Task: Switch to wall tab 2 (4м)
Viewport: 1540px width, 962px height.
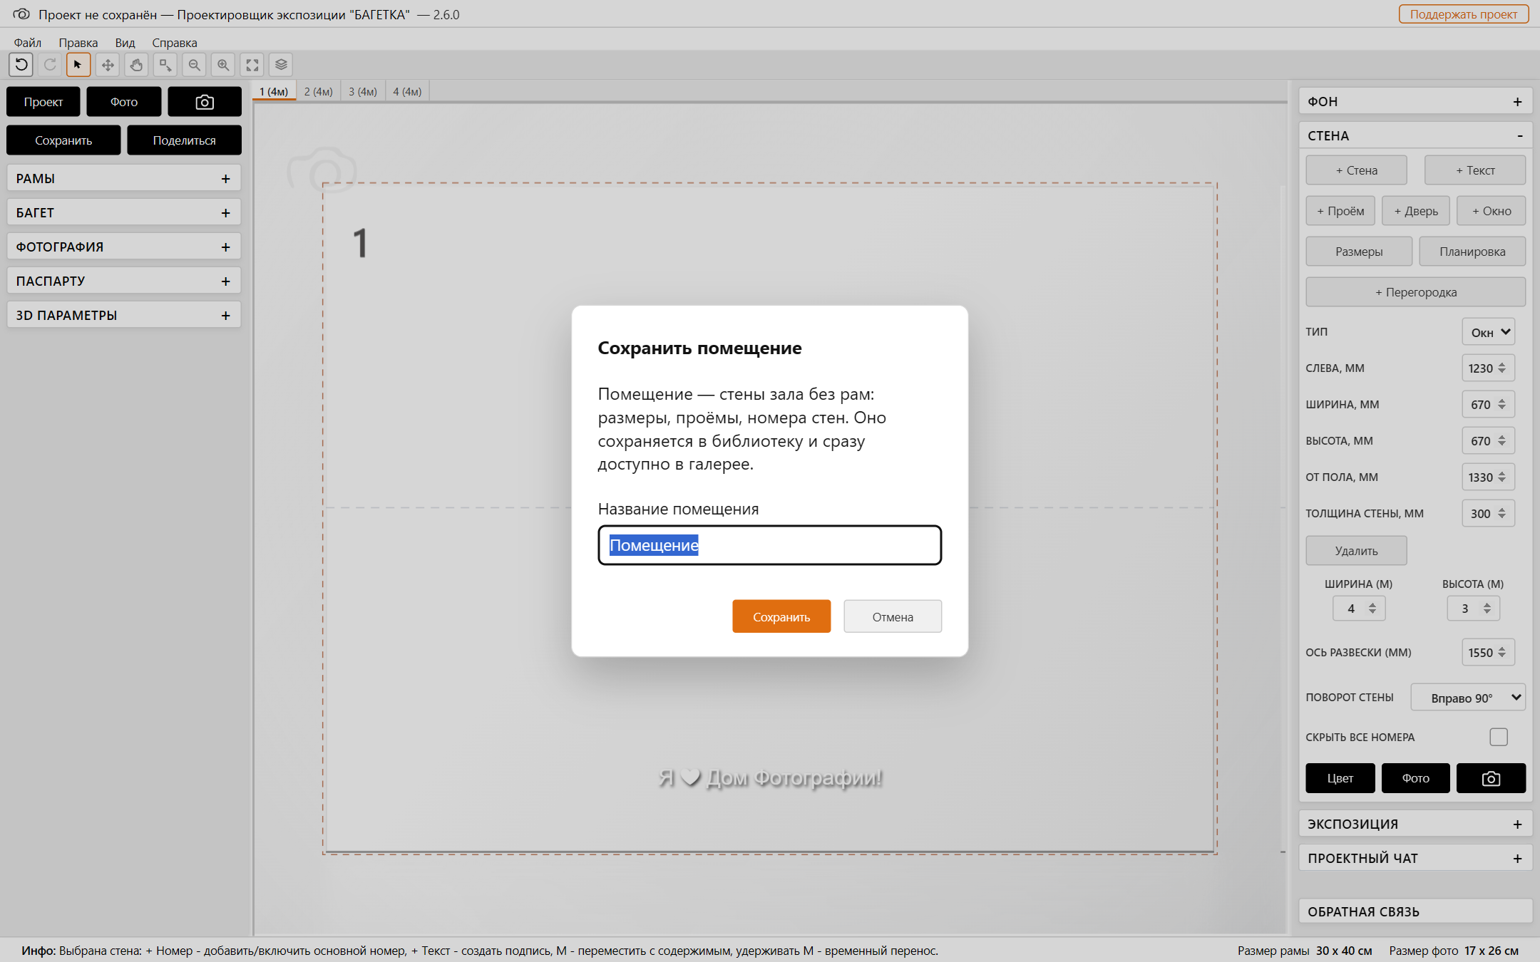Action: point(319,91)
